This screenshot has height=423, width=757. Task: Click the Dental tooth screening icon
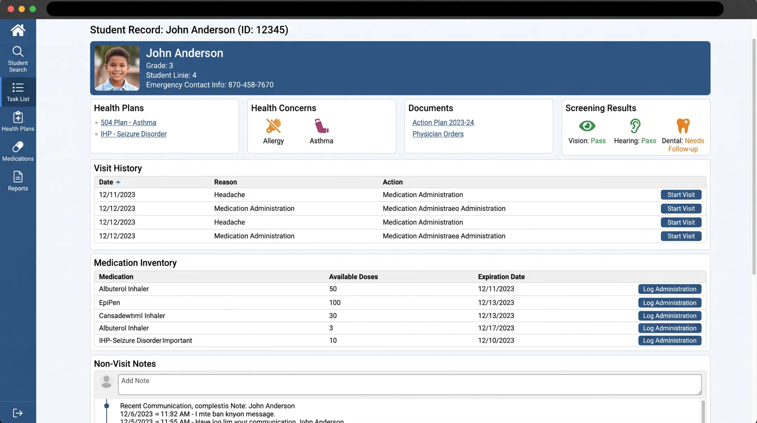pyautogui.click(x=683, y=126)
